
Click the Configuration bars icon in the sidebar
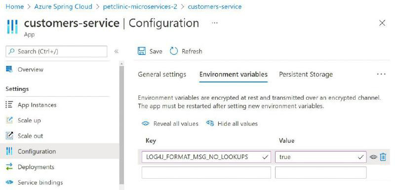[9, 151]
